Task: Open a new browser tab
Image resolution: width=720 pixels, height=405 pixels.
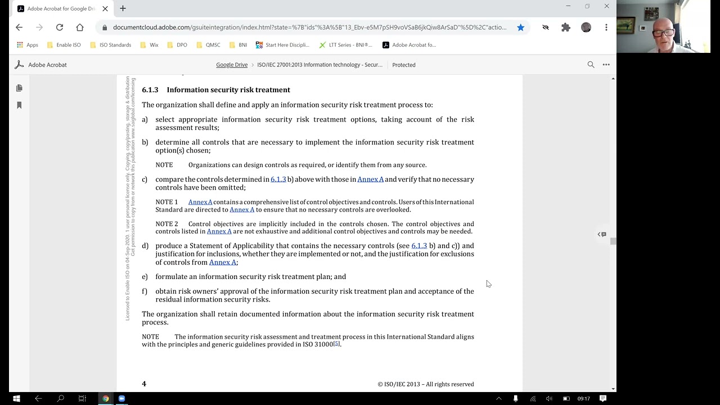Action: [123, 8]
